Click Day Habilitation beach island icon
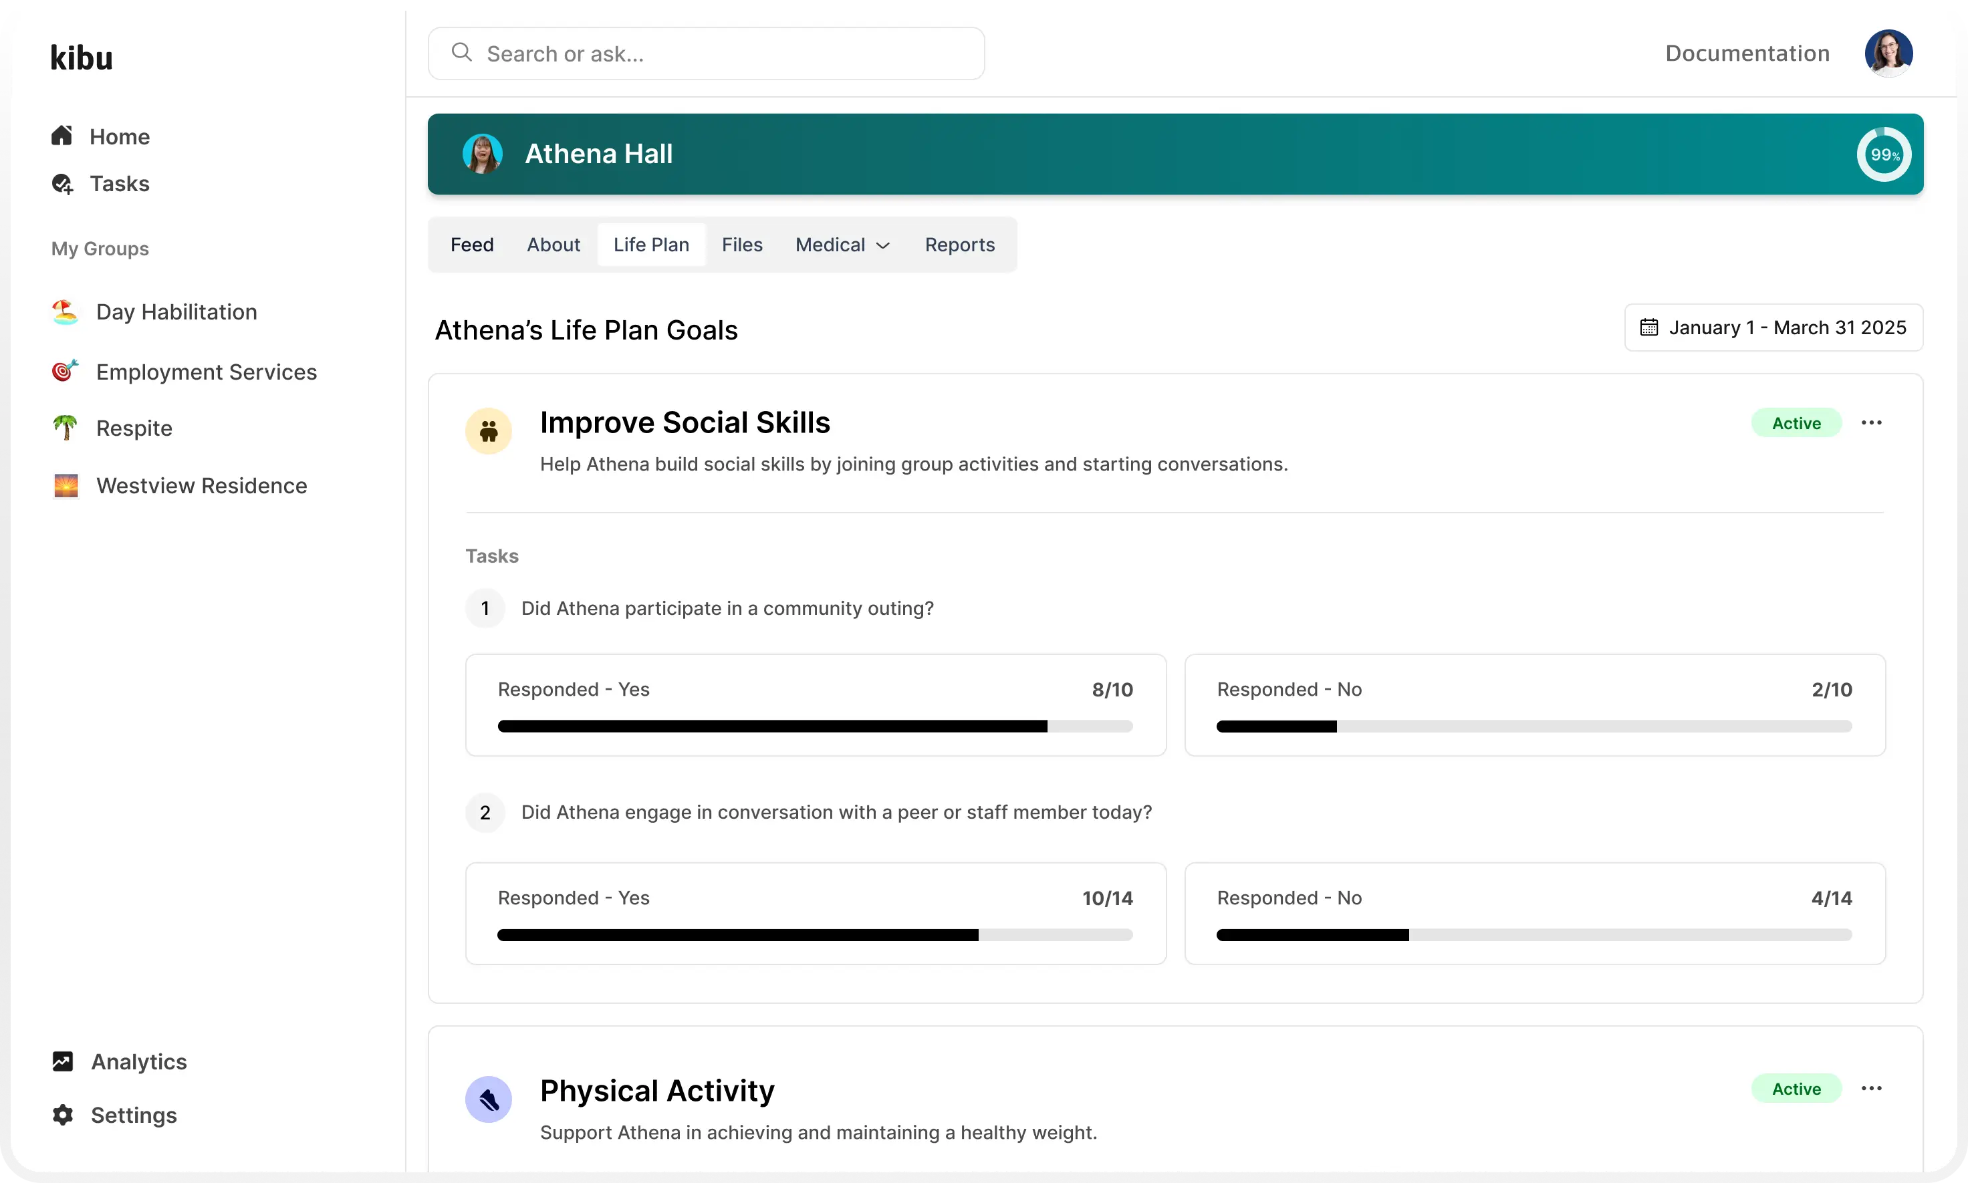 click(66, 311)
